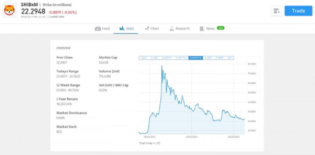Click the Research flask icon
The height and width of the screenshot is (155, 315).
pyautogui.click(x=172, y=29)
